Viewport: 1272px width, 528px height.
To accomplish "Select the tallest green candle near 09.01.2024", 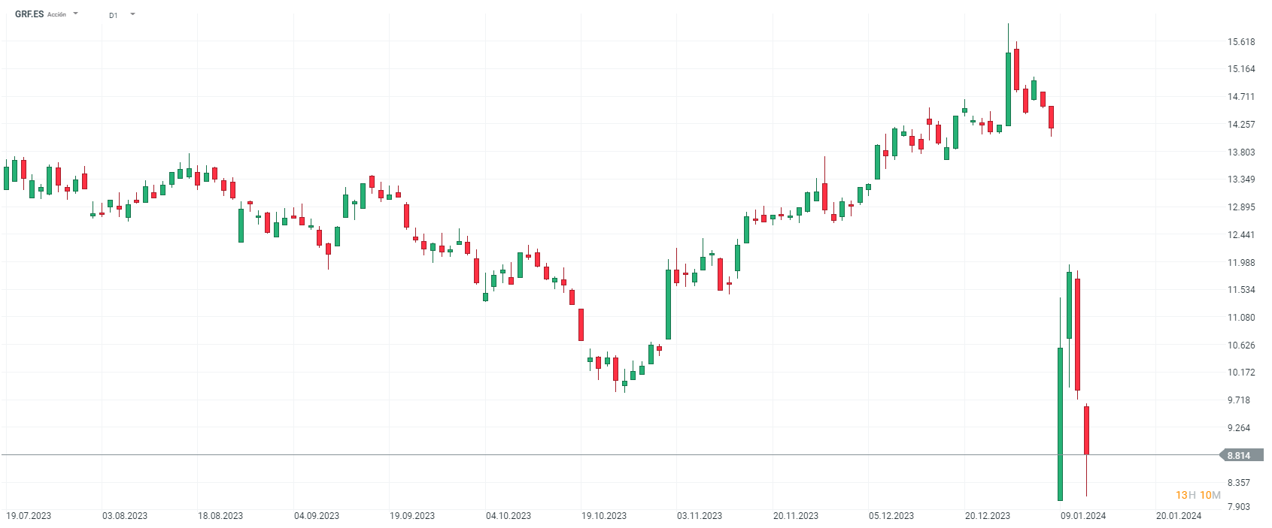I will (1060, 424).
